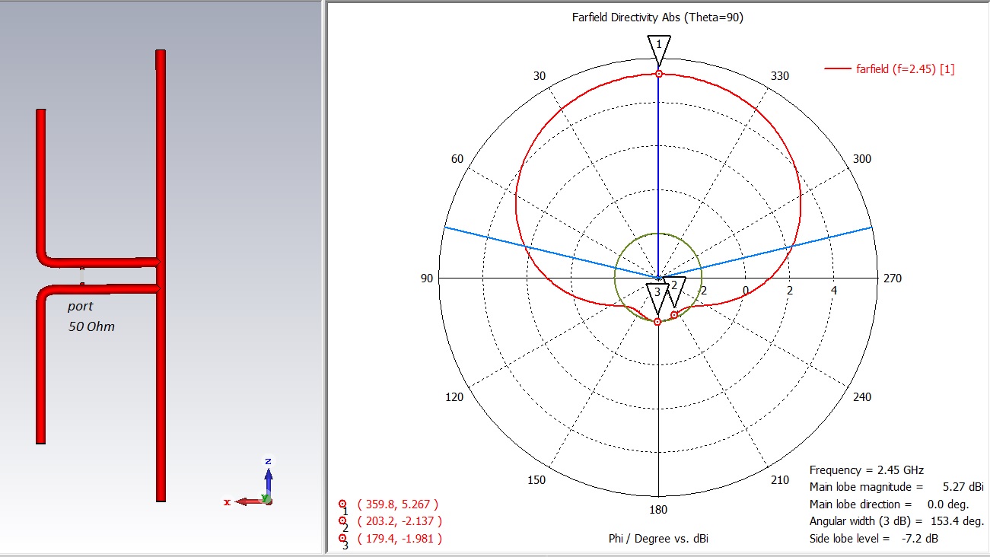
Task: Click the plot title Farfield Directivity Abs (Theta=90)
Action: pyautogui.click(x=657, y=18)
